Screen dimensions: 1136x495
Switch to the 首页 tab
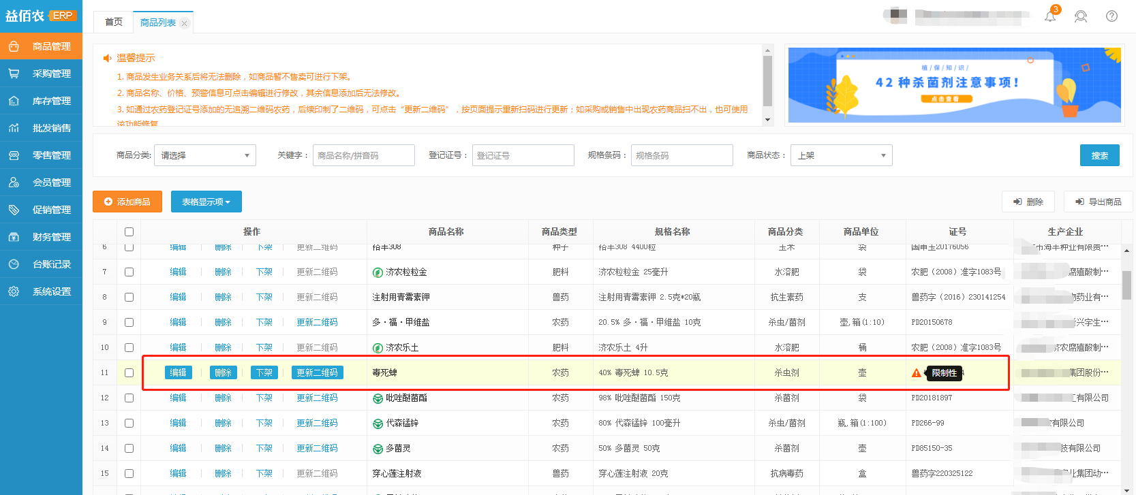[114, 22]
